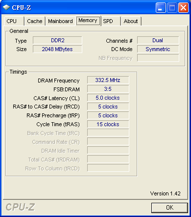This screenshot has width=191, height=217.
Task: Click the 15 clocks tRAS value
Action: (108, 124)
